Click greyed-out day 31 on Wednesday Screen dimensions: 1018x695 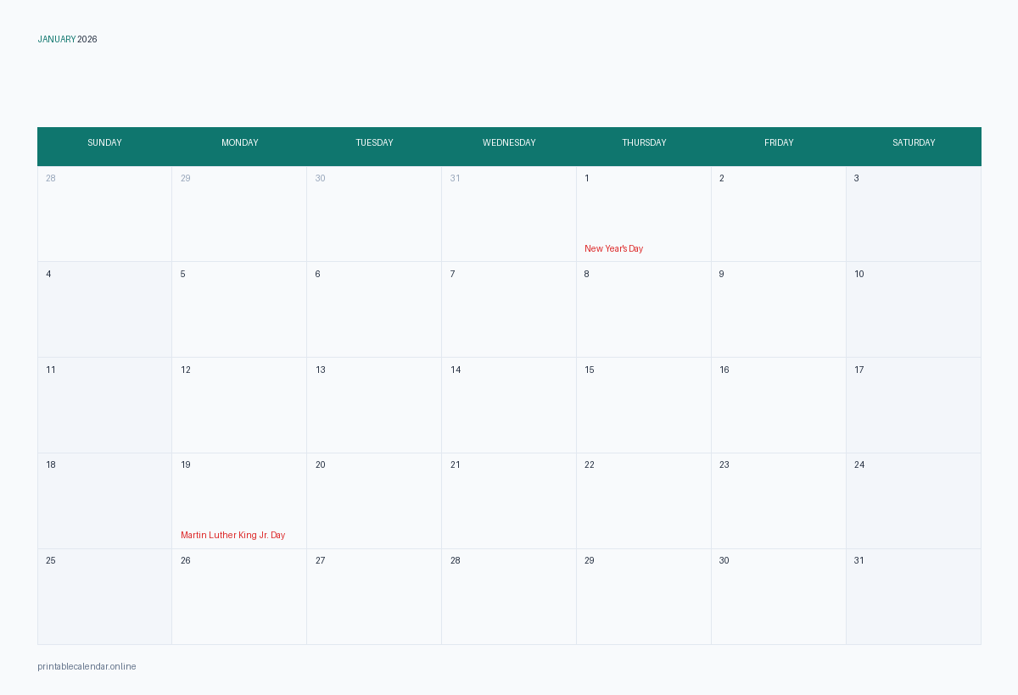(456, 178)
